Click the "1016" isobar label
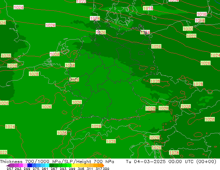The width and height of the screenshot is (220, 170). pyautogui.click(x=202, y=14)
